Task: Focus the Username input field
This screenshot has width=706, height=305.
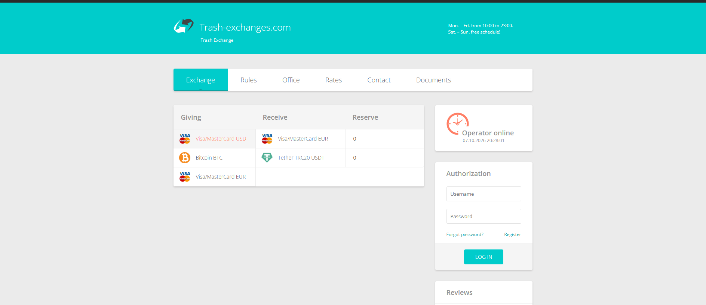Action: pos(484,194)
